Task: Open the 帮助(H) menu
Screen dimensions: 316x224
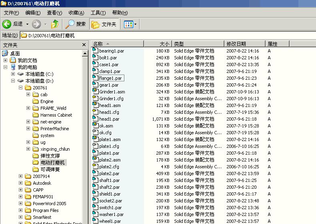Action: pos(120,13)
